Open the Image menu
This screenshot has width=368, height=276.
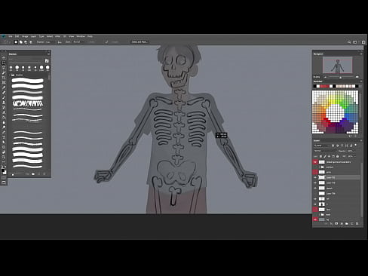(25, 36)
